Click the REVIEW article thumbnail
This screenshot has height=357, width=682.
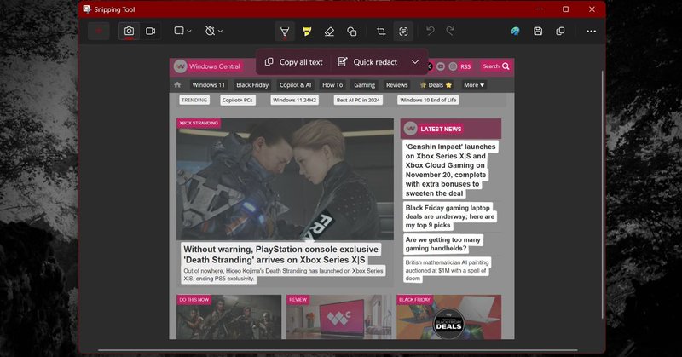coord(338,317)
